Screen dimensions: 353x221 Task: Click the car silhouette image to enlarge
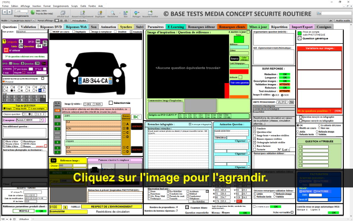(96, 74)
